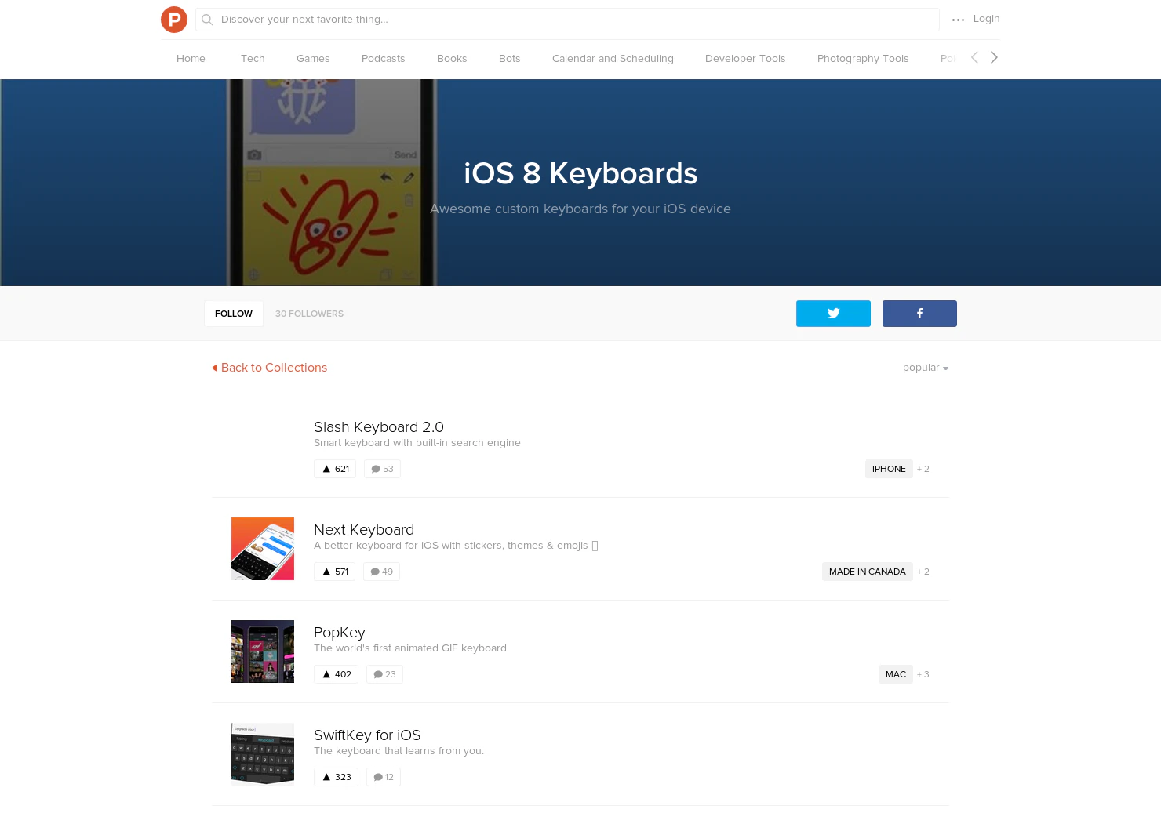Open the Bots category
Screen dimensions: 1161x813
click(x=510, y=59)
